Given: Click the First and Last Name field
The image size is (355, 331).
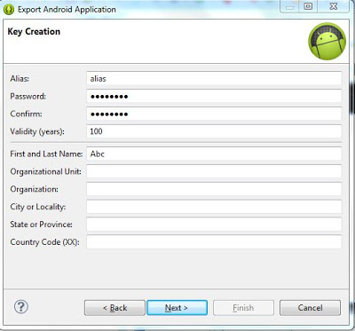Looking at the screenshot, I should point(214,154).
